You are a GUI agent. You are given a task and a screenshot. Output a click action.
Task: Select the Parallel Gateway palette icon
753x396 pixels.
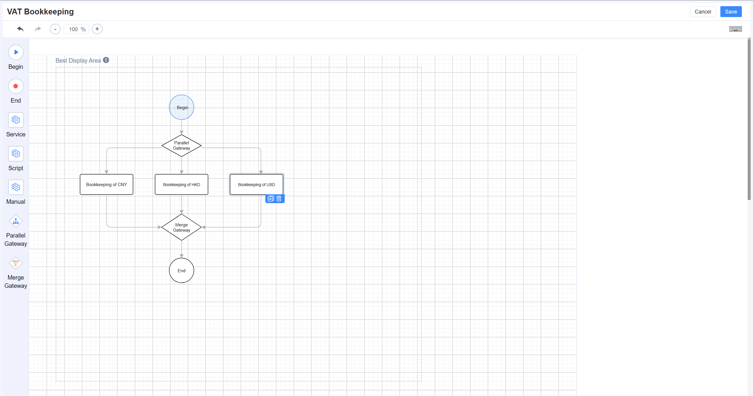(x=16, y=221)
